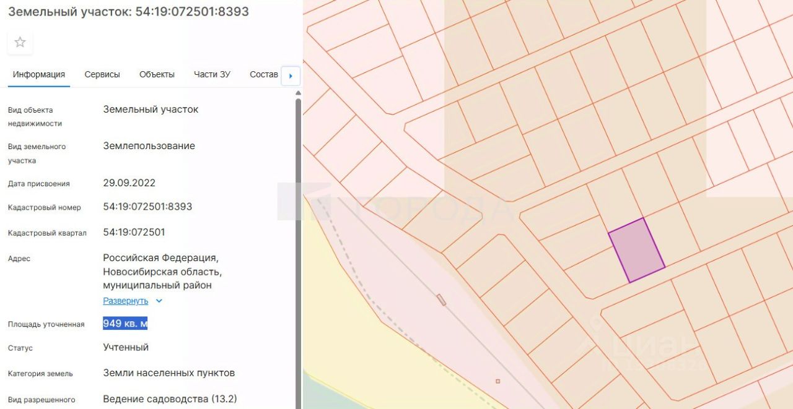Screen dimensions: 793x409
Task: Select the Части ЗУ tab
Action: click(x=212, y=74)
